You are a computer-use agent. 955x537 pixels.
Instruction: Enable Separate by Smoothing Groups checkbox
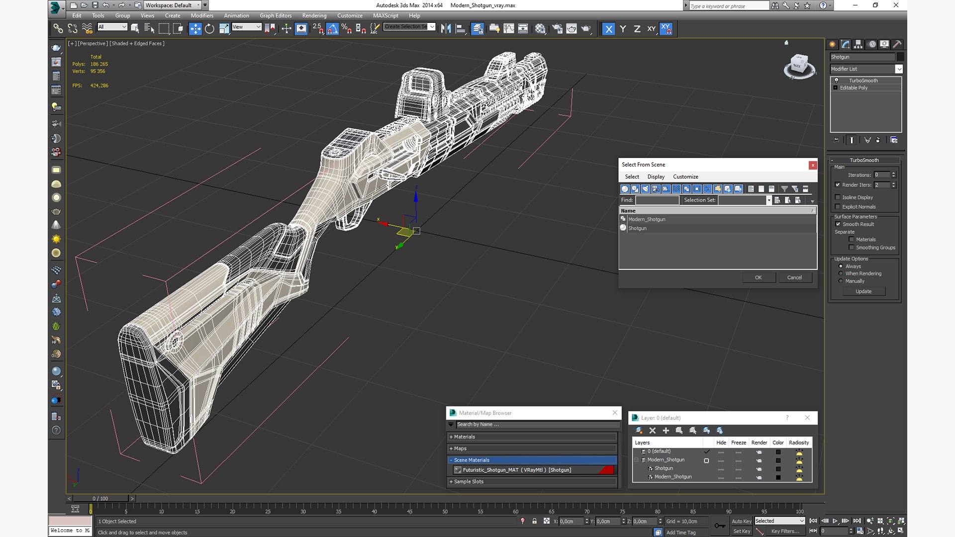(852, 248)
